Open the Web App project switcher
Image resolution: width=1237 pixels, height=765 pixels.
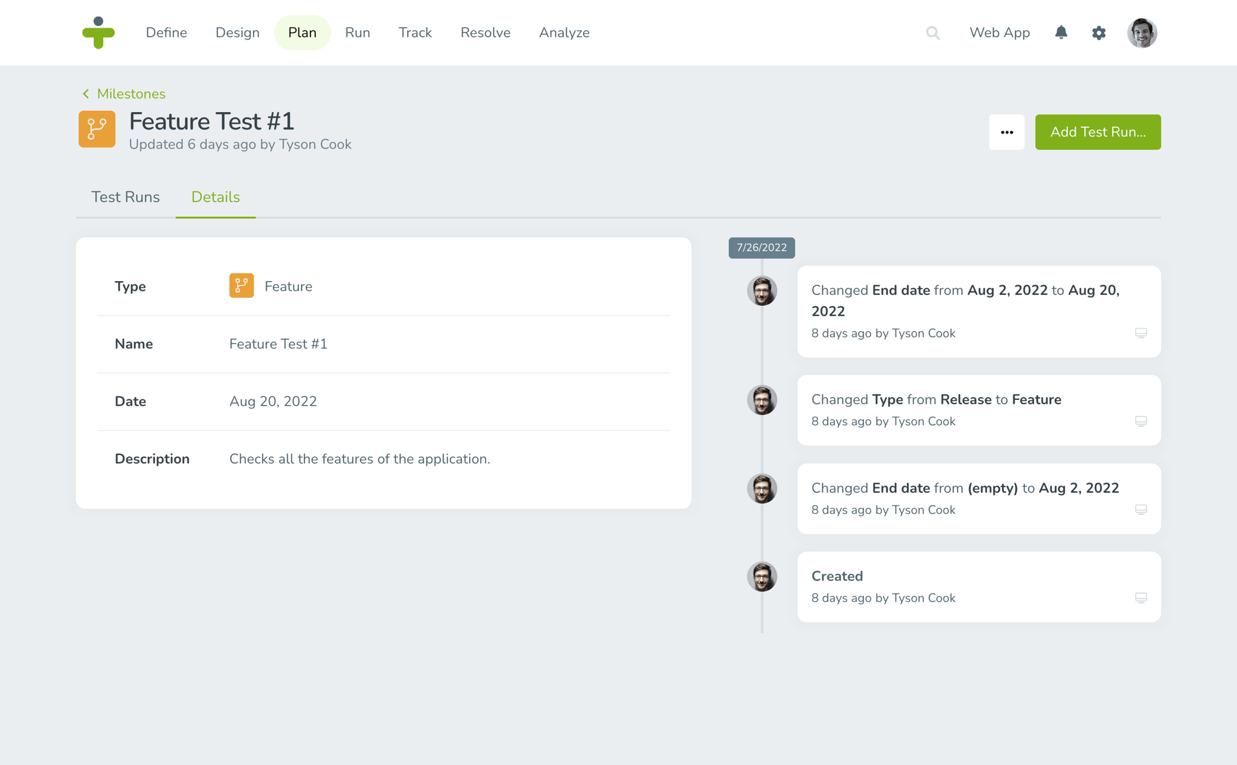[x=999, y=33]
